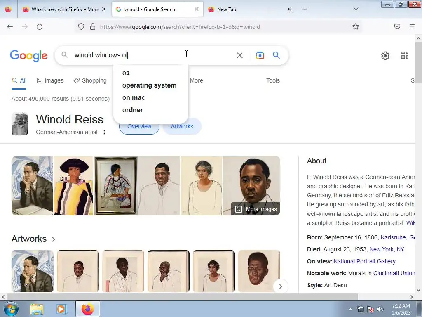Switch to Images results tab
Screen dimensions: 422x317
50,80
